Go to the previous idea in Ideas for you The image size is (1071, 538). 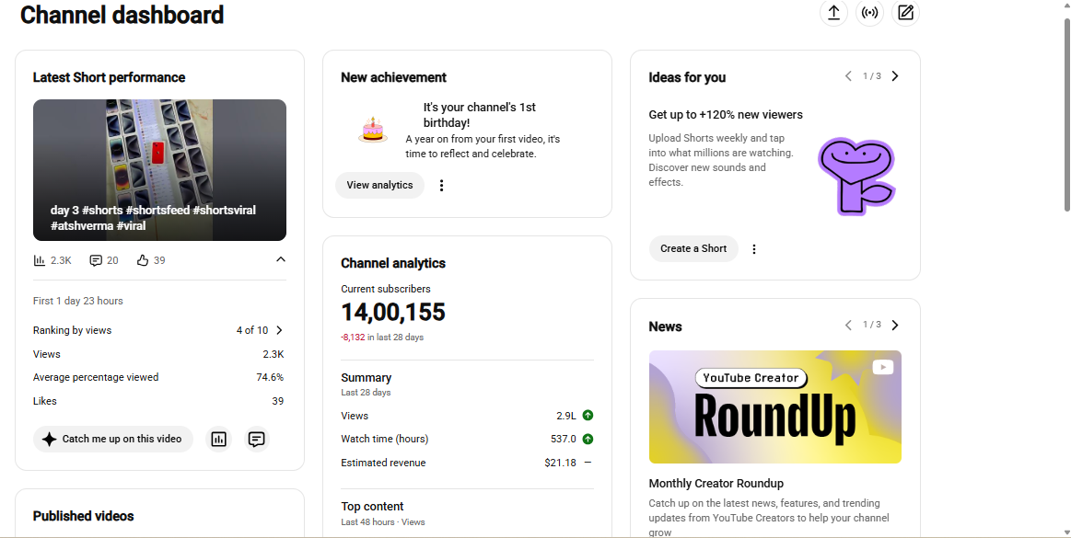[x=848, y=75]
